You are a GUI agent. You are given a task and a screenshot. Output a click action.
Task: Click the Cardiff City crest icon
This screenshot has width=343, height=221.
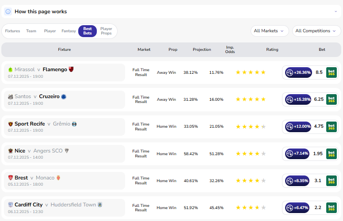click(x=11, y=205)
